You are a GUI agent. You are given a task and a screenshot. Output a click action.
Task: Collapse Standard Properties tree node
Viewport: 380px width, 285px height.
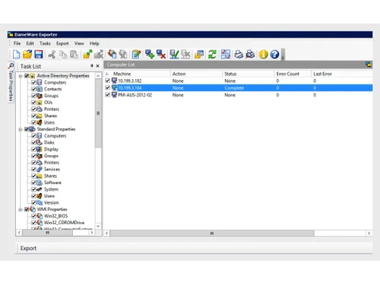pos(21,129)
